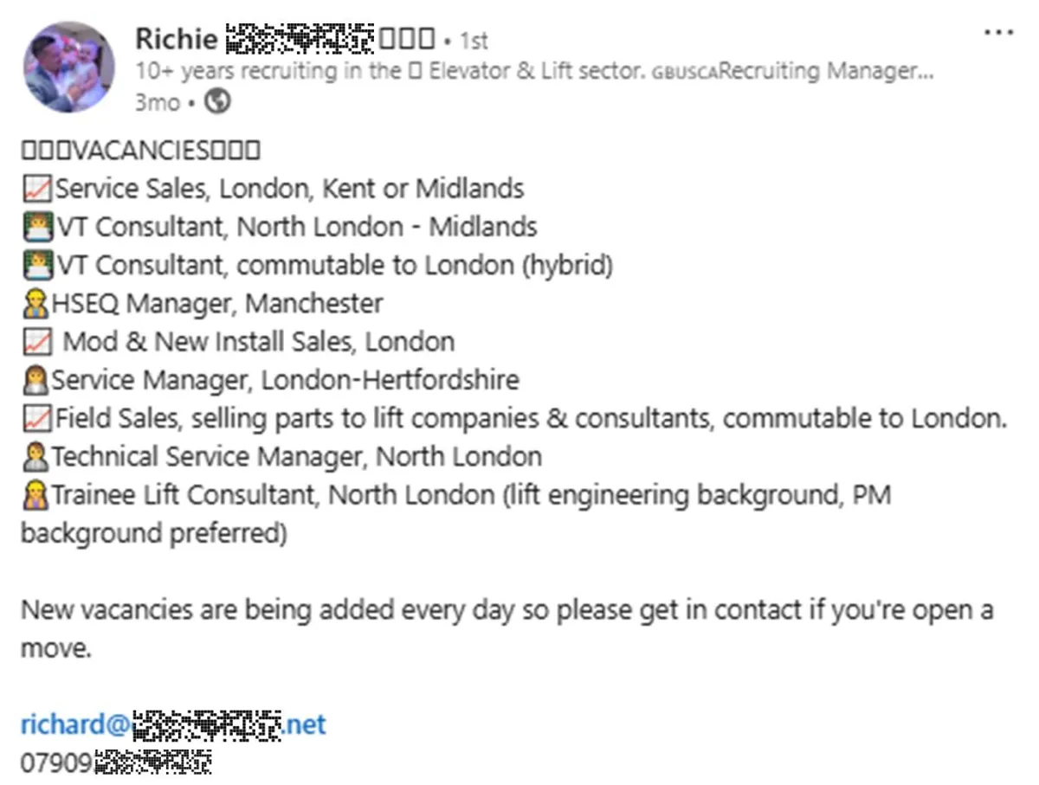Click the recruiter headline under the name
This screenshot has height=785, width=1039.
click(534, 72)
